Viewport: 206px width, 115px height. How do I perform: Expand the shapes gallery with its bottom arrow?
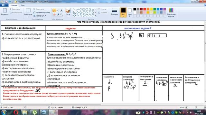[96, 16]
